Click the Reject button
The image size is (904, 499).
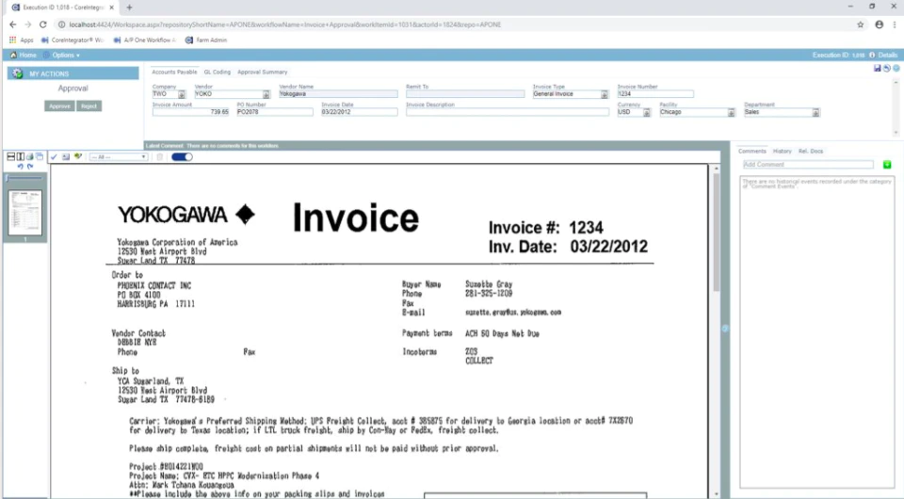[x=89, y=106]
